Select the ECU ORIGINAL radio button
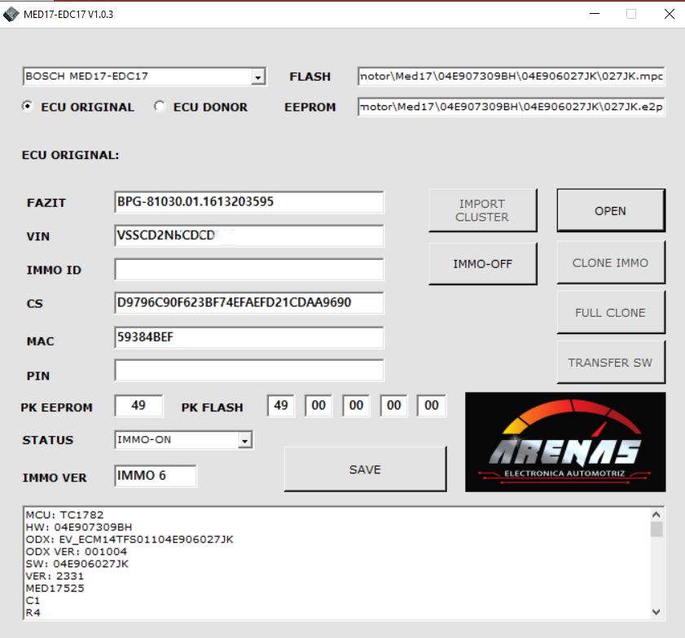The height and width of the screenshot is (638, 685). coord(29,107)
